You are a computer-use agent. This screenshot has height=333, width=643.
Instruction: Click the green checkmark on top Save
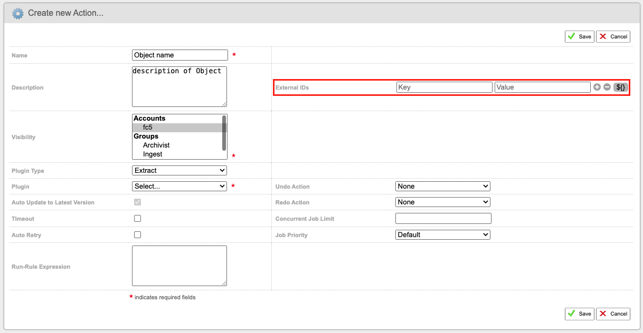571,36
